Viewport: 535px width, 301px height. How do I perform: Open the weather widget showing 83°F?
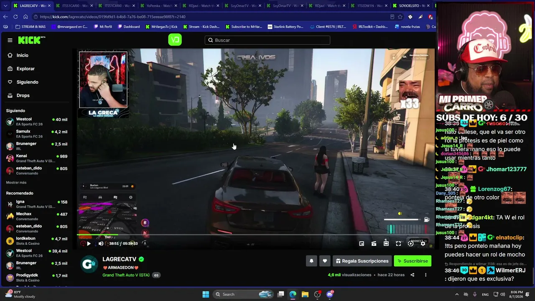coord(20,294)
